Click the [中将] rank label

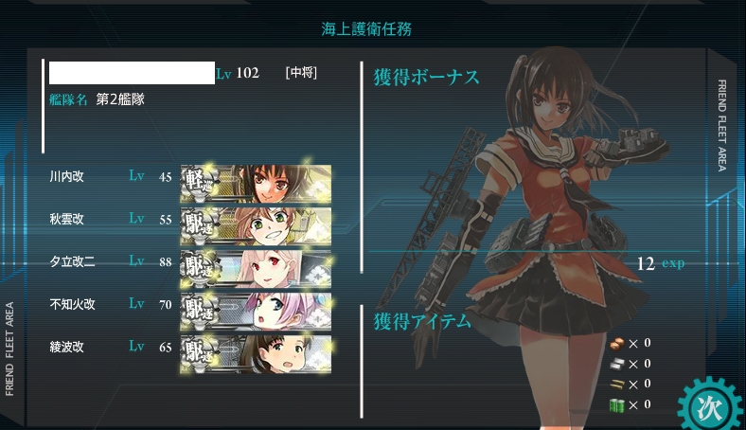(301, 73)
